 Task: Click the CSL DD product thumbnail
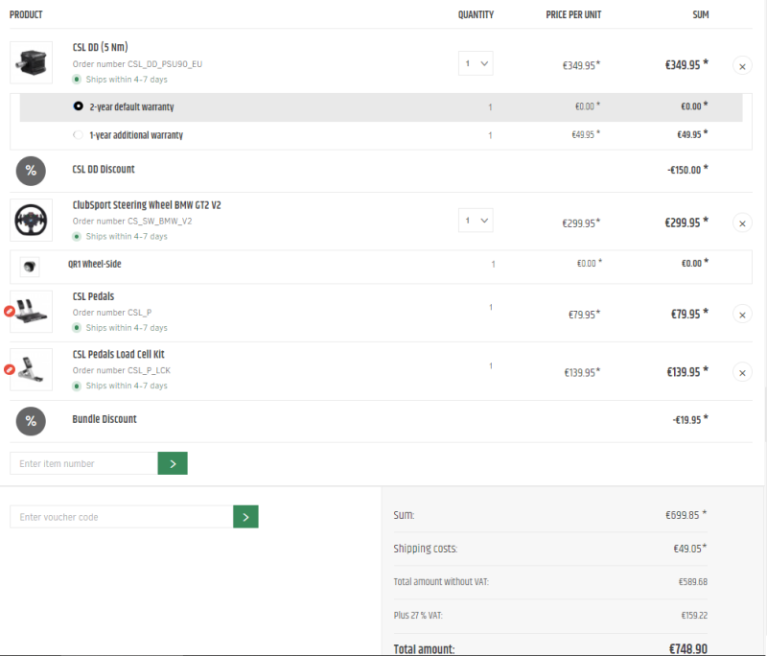32,62
